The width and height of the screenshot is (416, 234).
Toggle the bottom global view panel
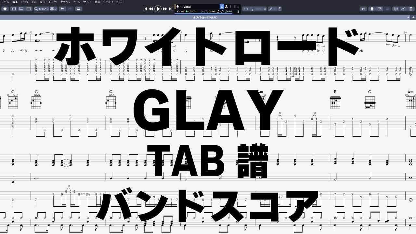point(21,9)
